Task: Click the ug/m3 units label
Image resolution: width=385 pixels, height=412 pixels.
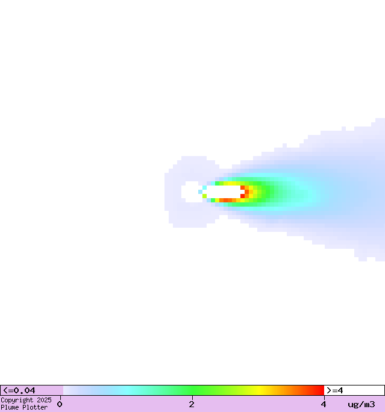Action: click(361, 404)
